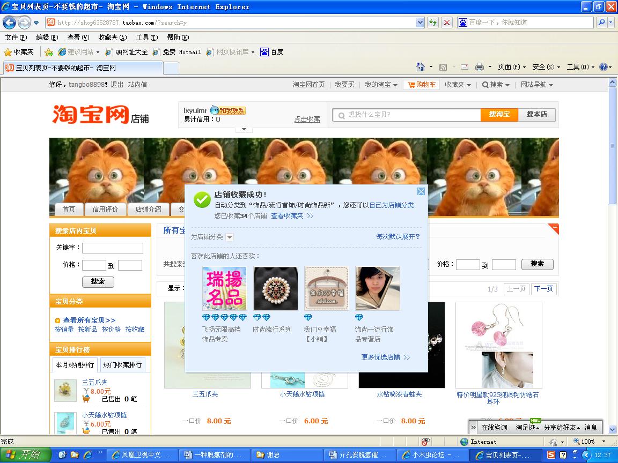Click the RSS feeds icon in command bar

pyautogui.click(x=443, y=67)
